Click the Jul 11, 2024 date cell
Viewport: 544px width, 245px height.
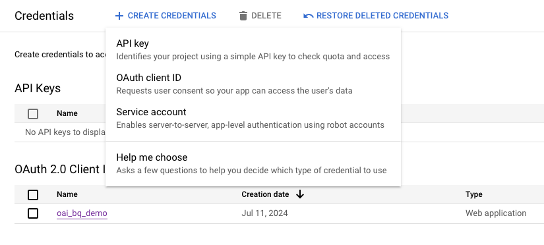tap(264, 213)
